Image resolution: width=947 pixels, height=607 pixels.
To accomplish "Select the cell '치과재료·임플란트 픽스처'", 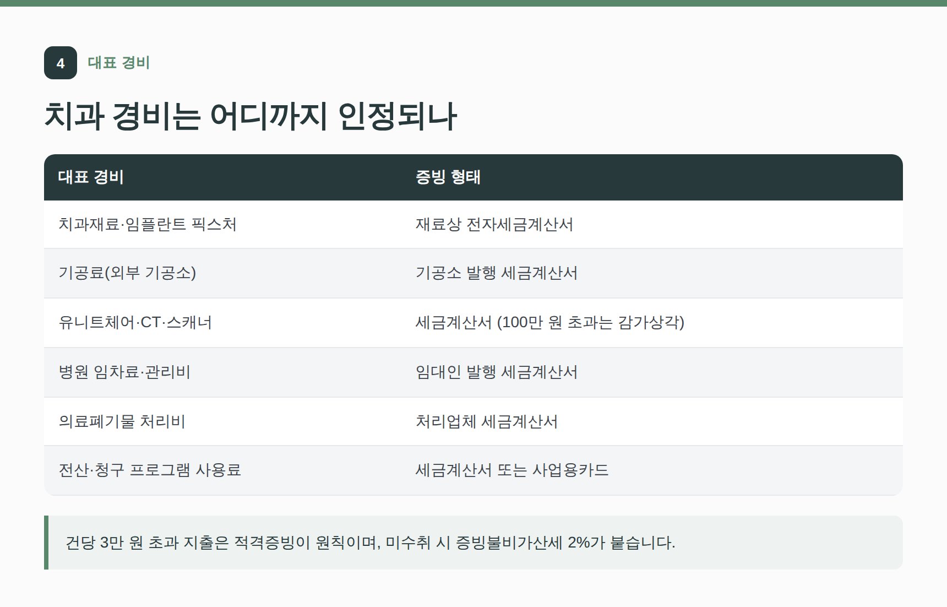I will tap(222, 224).
